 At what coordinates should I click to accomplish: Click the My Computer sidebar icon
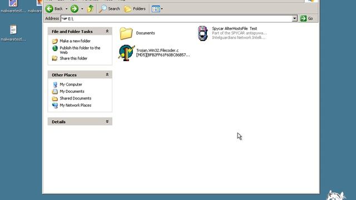pyautogui.click(x=55, y=84)
